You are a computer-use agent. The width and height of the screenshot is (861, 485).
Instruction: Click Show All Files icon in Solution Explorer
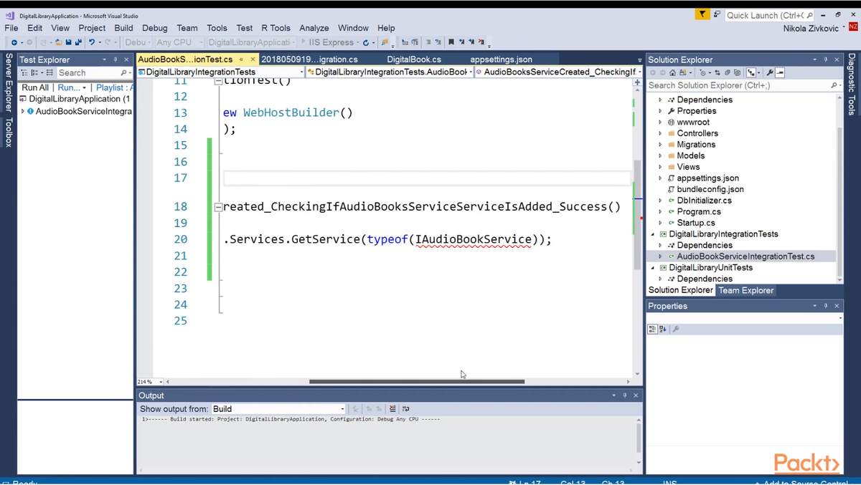coord(737,72)
